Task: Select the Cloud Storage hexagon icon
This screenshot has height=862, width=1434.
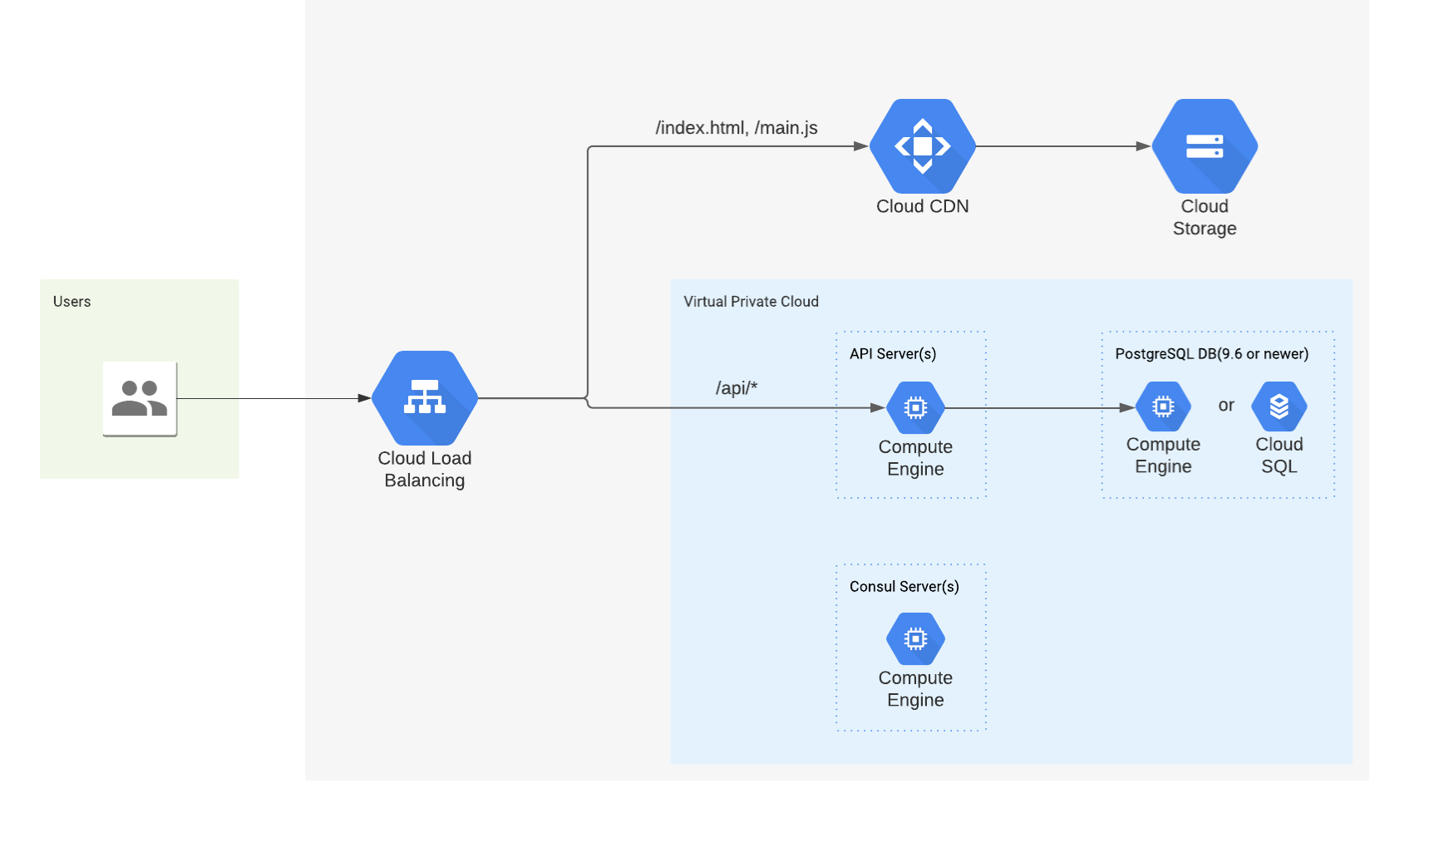Action: [x=1205, y=146]
